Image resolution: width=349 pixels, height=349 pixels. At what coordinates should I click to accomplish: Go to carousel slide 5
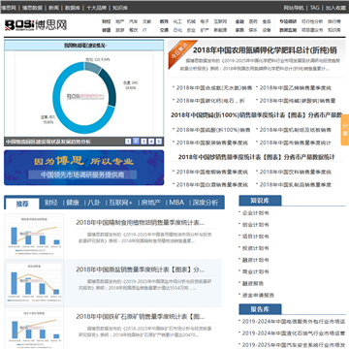pyautogui.click(x=158, y=142)
